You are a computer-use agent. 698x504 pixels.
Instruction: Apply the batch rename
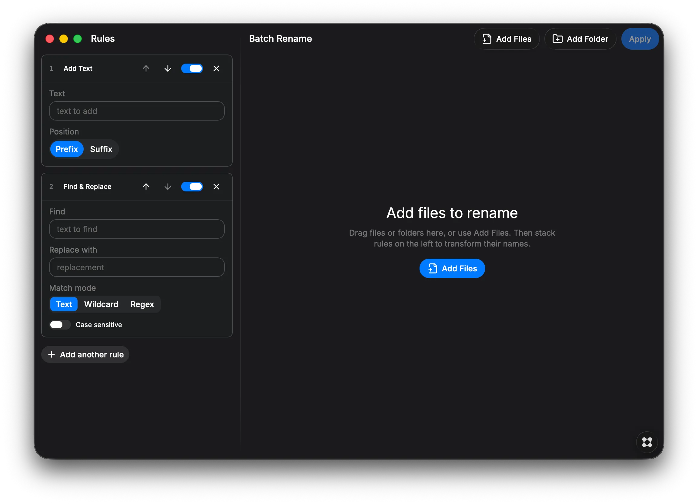click(640, 39)
